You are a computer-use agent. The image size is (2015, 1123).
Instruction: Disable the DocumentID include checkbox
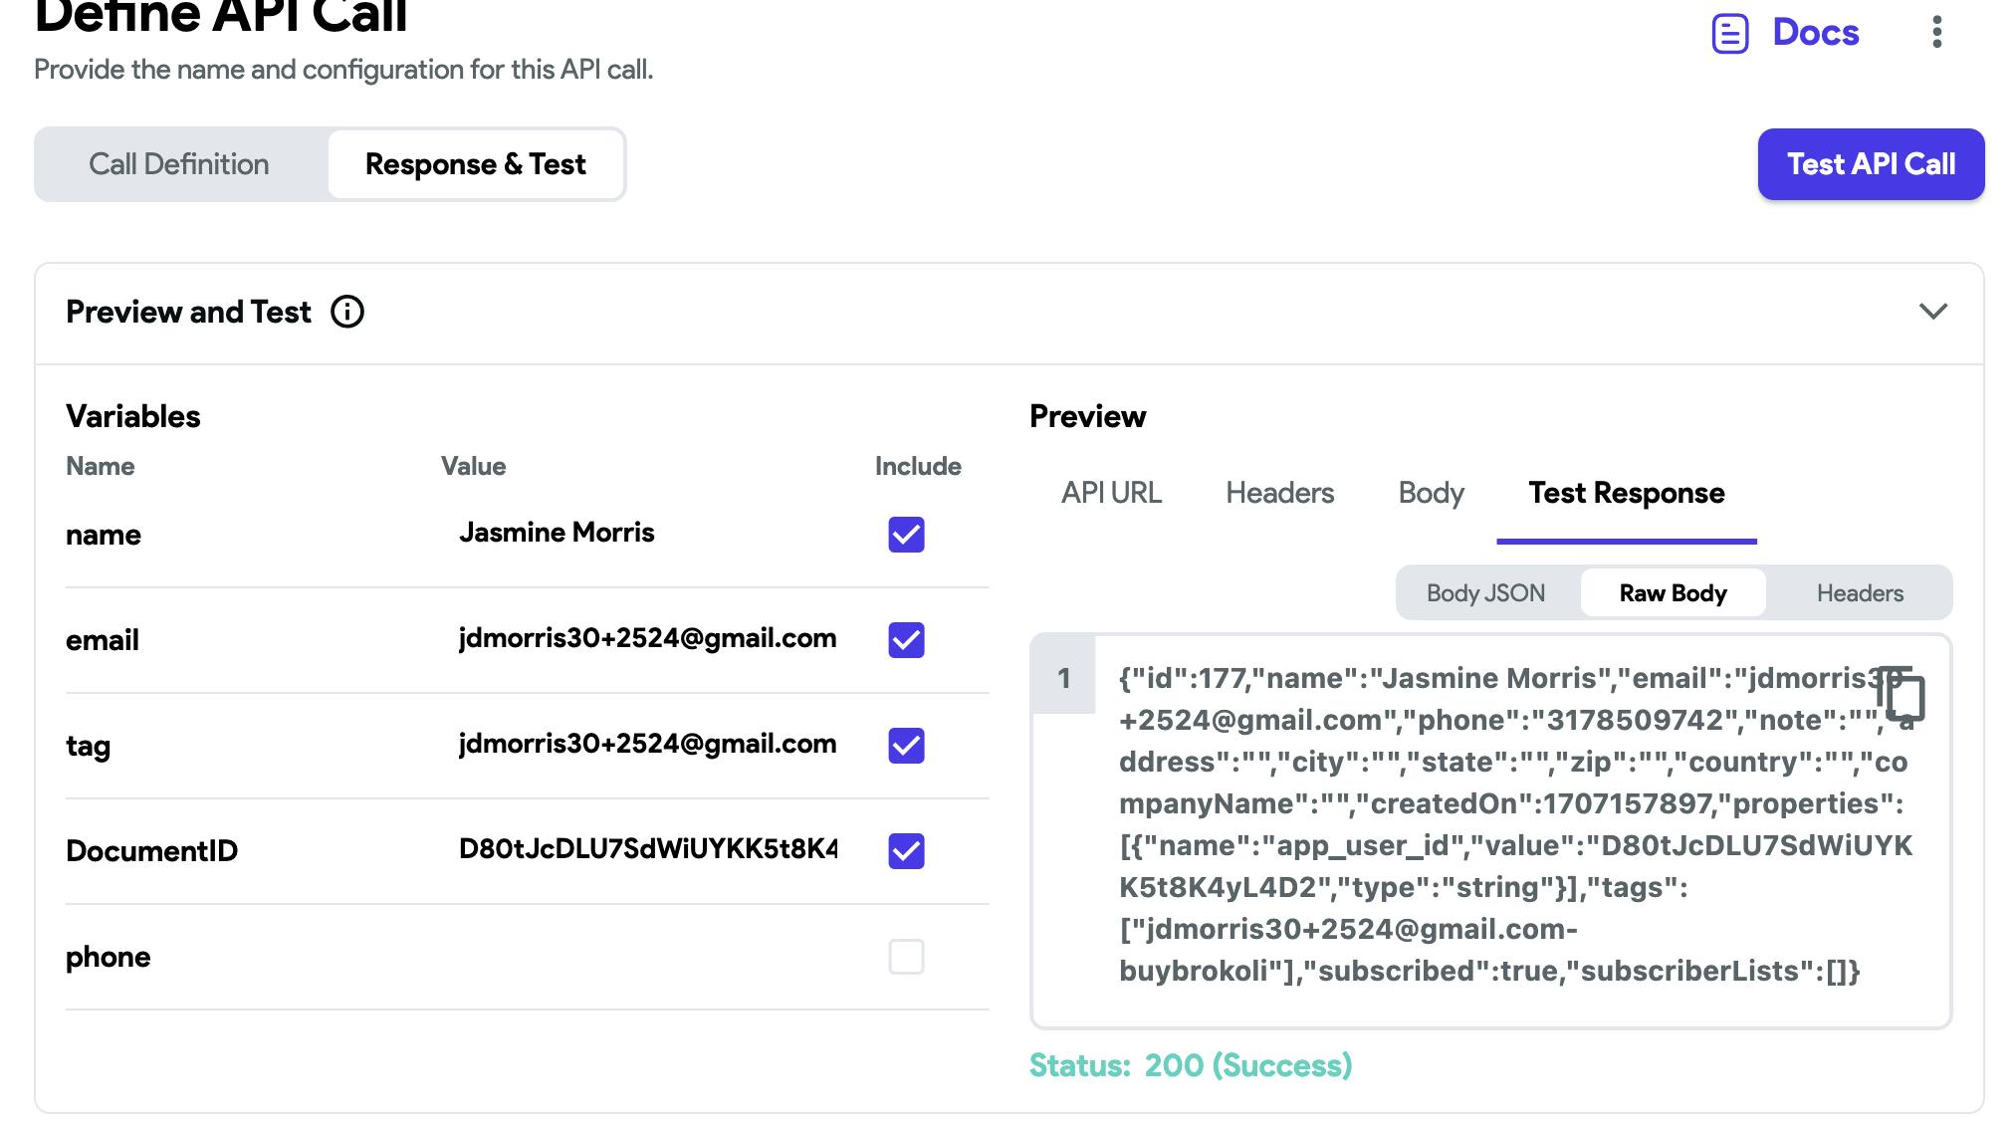906,851
